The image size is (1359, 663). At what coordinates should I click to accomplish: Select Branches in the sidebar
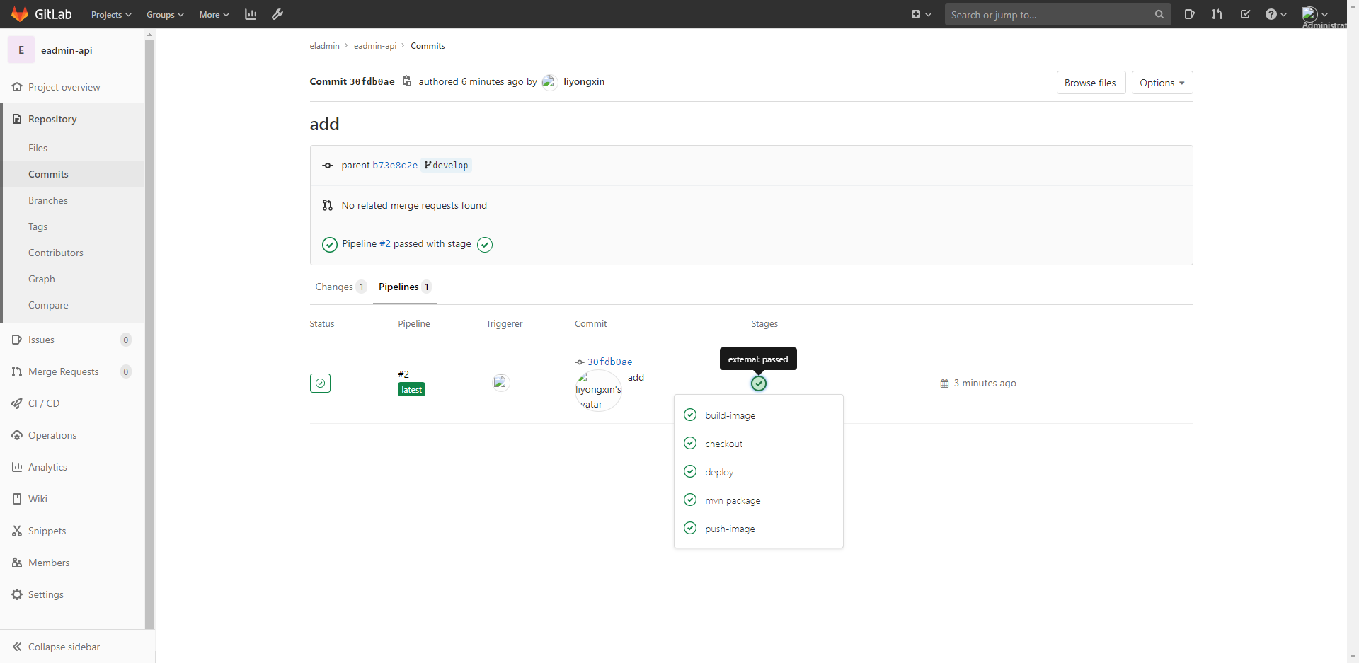(x=48, y=200)
